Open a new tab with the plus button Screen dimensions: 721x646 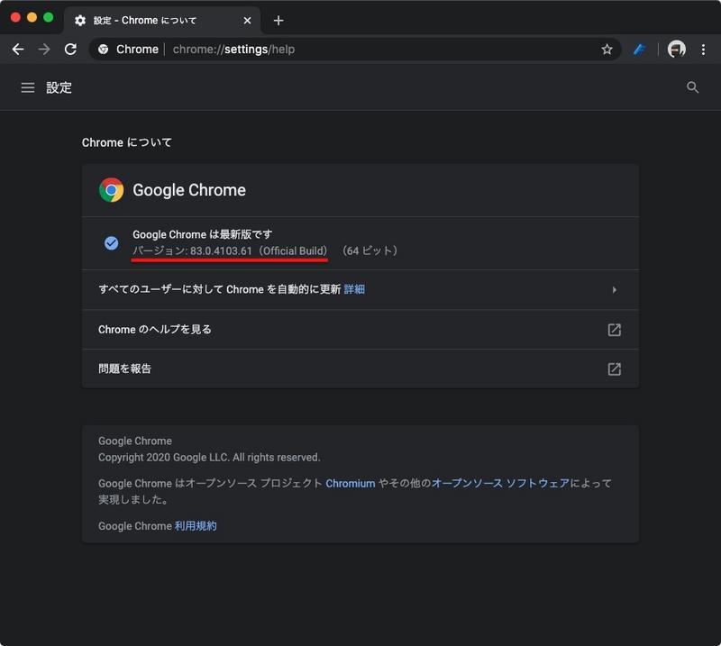pos(278,21)
